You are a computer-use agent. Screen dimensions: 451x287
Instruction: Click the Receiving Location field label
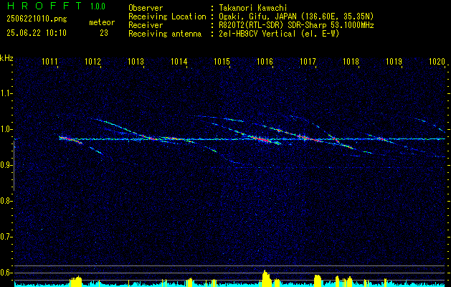(x=167, y=17)
